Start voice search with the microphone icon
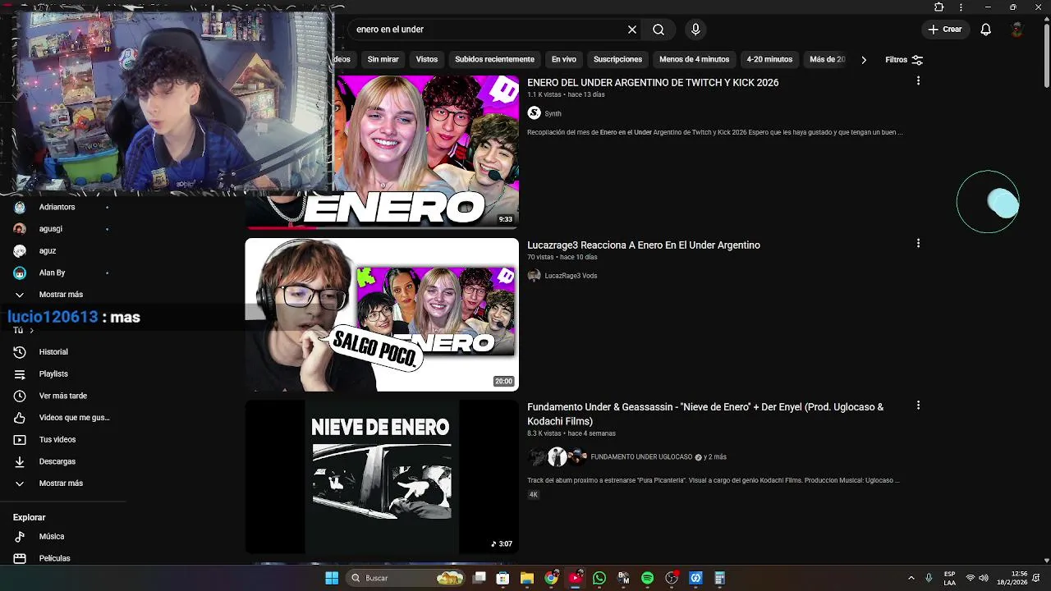 [x=695, y=30]
